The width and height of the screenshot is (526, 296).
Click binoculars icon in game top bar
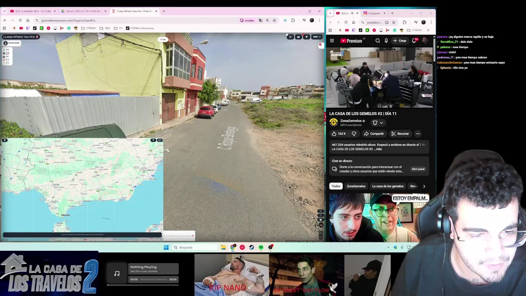pyautogui.click(x=298, y=37)
